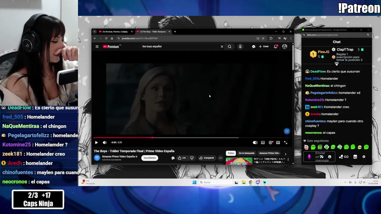This screenshot has width=381, height=214.
Task: Click the taskbar Buscar search box
Action: [x=215, y=182]
